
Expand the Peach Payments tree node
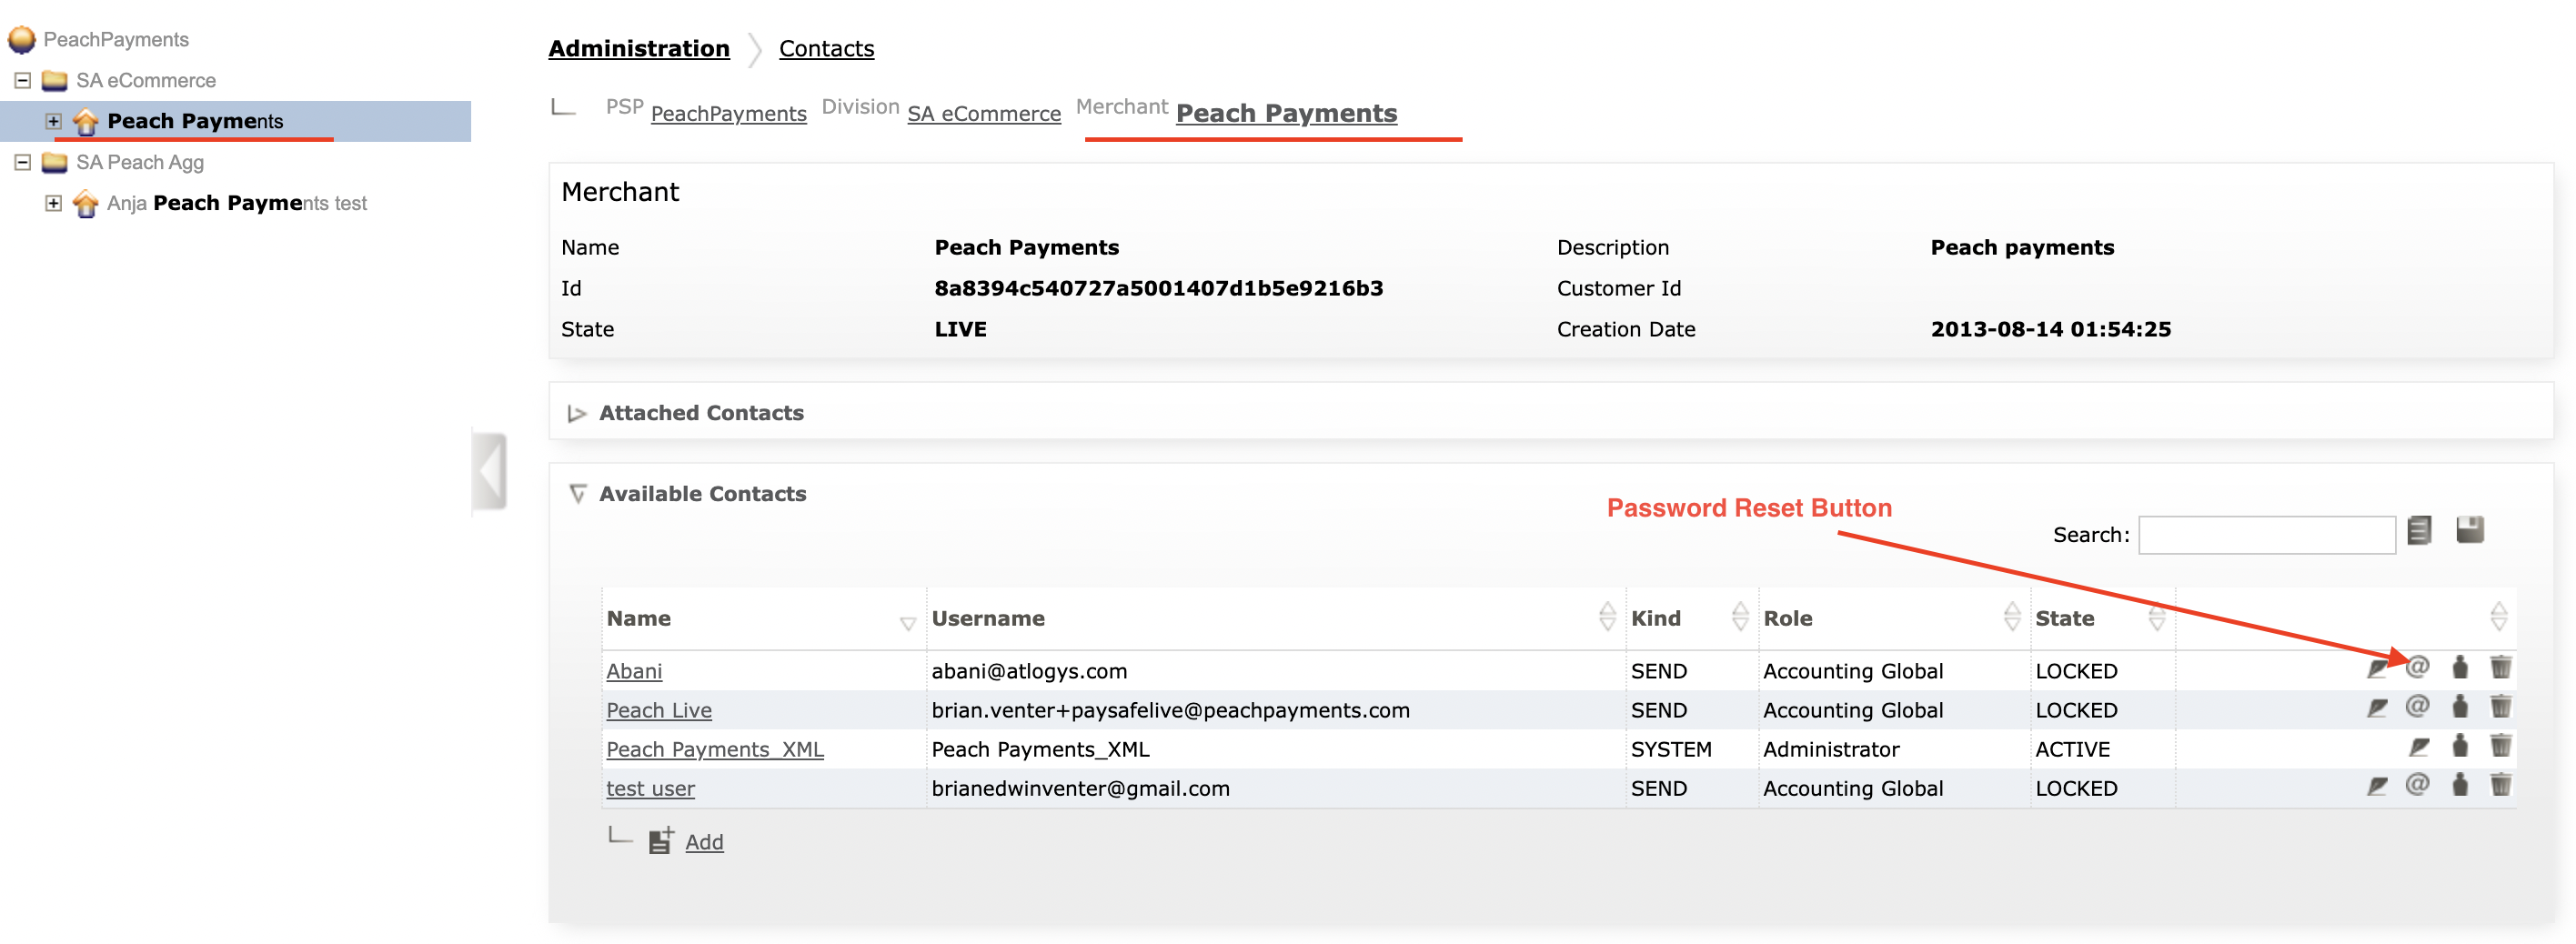point(54,121)
